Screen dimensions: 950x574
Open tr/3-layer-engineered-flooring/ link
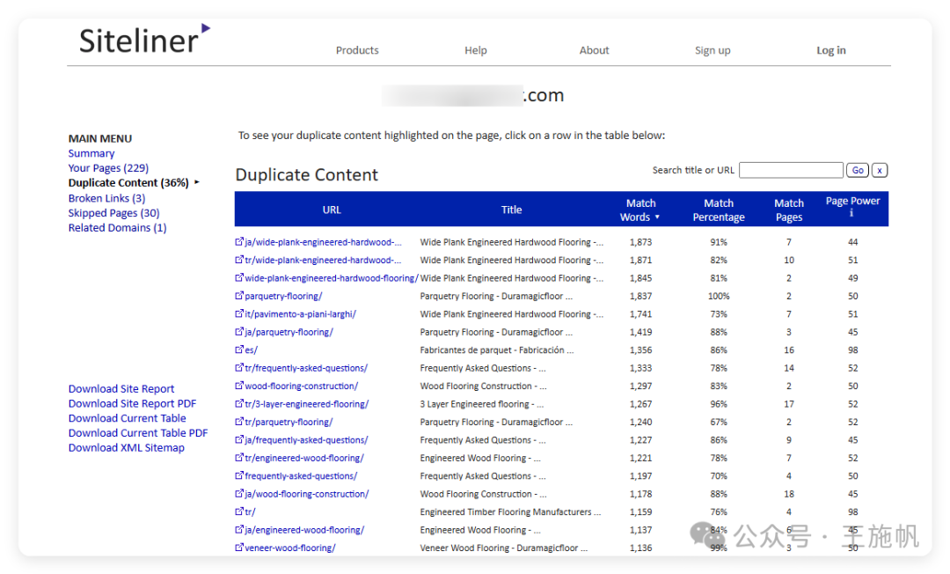pyautogui.click(x=307, y=404)
